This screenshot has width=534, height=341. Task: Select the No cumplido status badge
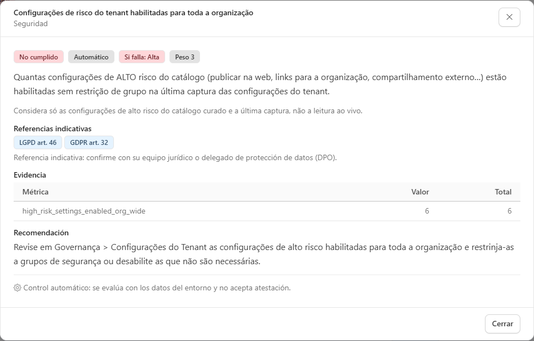39,57
